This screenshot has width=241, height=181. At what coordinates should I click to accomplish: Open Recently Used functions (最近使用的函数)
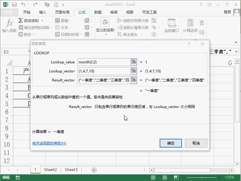point(35,27)
